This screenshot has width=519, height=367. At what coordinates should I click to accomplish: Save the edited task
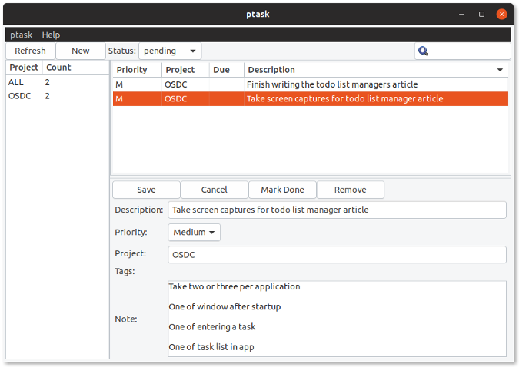[146, 190]
